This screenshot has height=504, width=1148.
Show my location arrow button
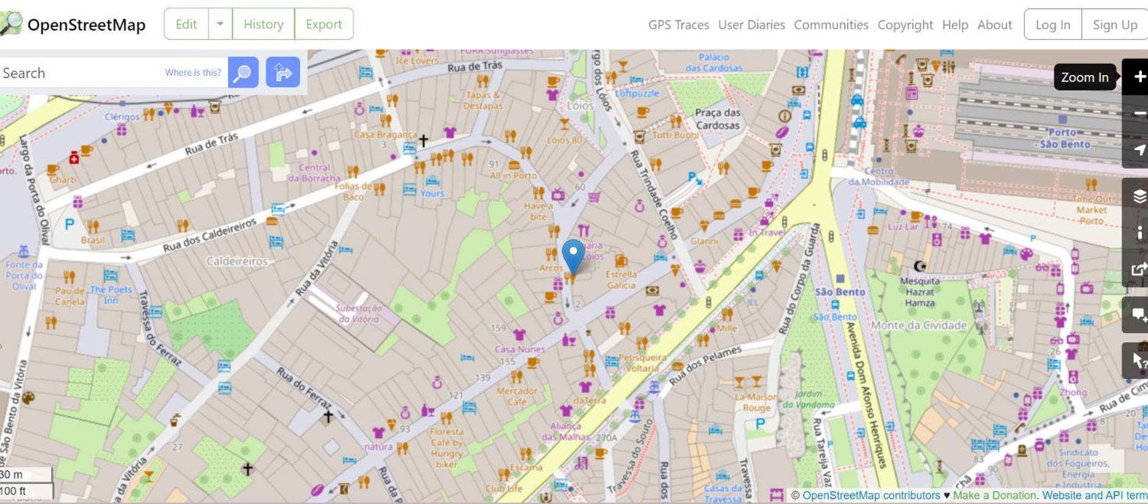(x=1138, y=150)
